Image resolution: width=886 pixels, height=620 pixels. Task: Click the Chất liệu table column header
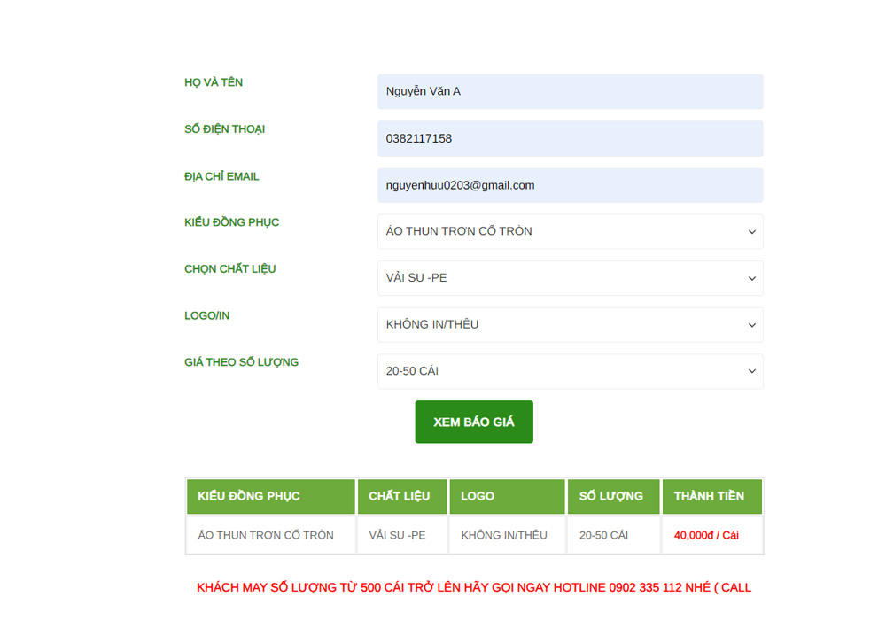(x=401, y=496)
